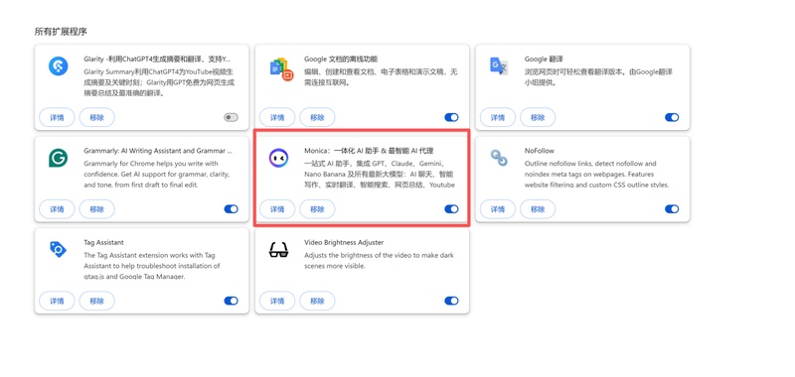Open details for the Glarity extension
The height and width of the screenshot is (377, 795).
coord(57,117)
